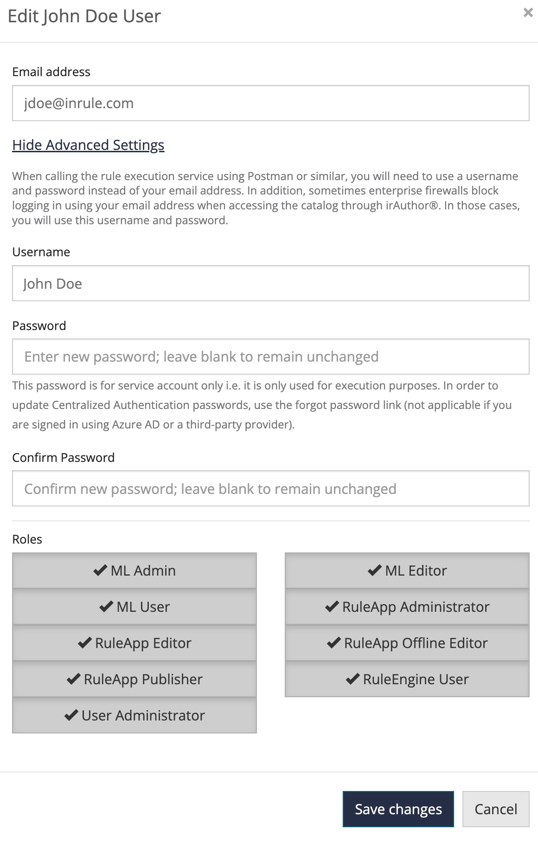
Task: Click the Confirm Password field
Action: click(270, 489)
